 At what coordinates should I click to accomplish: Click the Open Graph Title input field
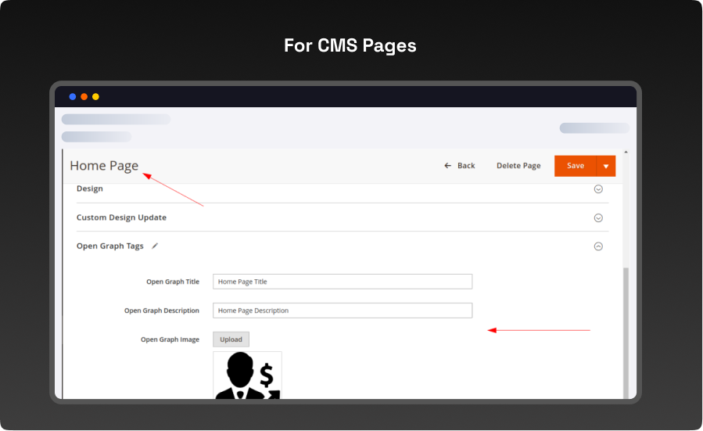[343, 282]
